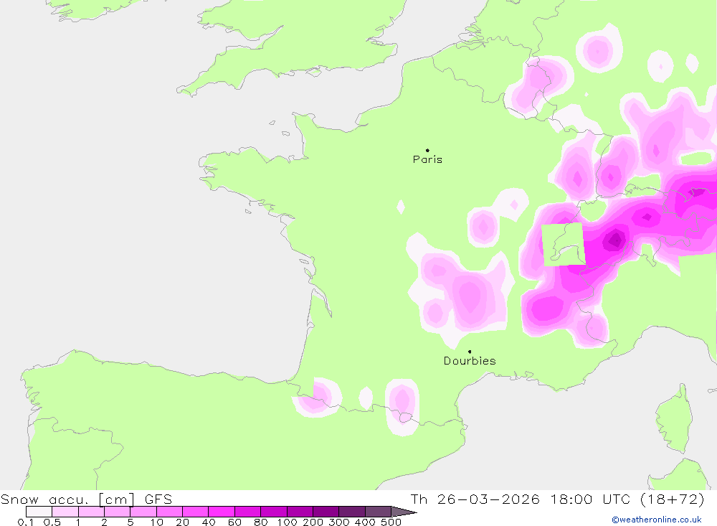Viewport: 717px width, 526px height.
Task: Open the weatheronline.co.uk copyright link
Action: coord(657,520)
